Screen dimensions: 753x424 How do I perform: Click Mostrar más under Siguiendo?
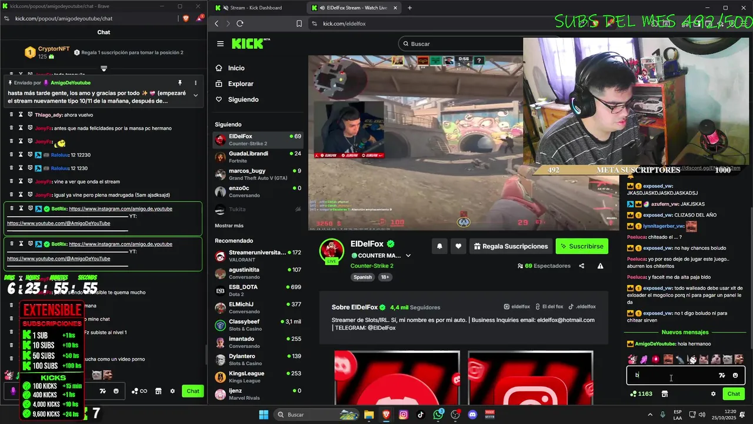pos(229,226)
